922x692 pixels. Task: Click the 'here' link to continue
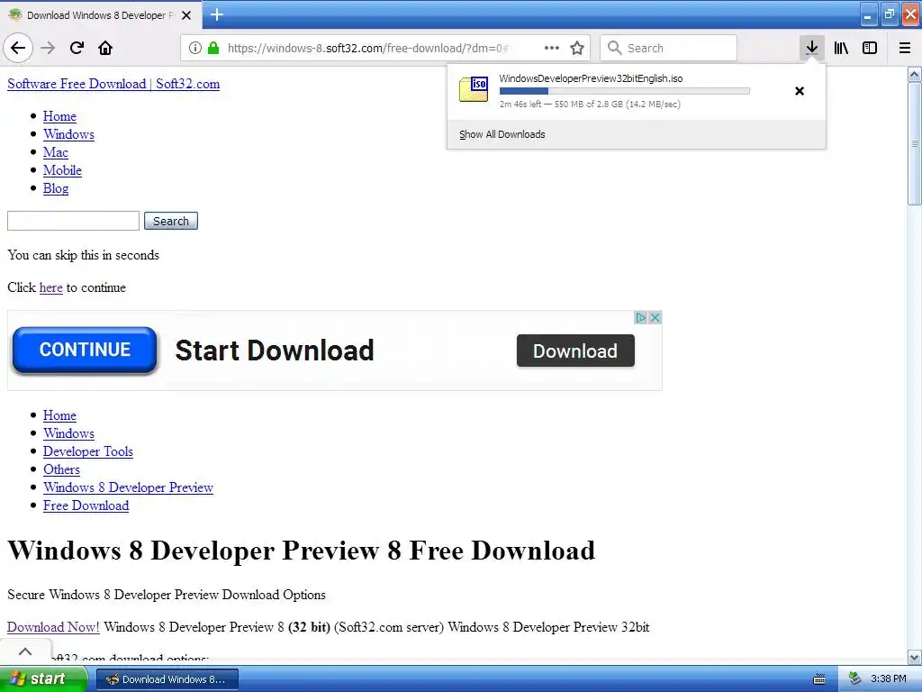(51, 287)
